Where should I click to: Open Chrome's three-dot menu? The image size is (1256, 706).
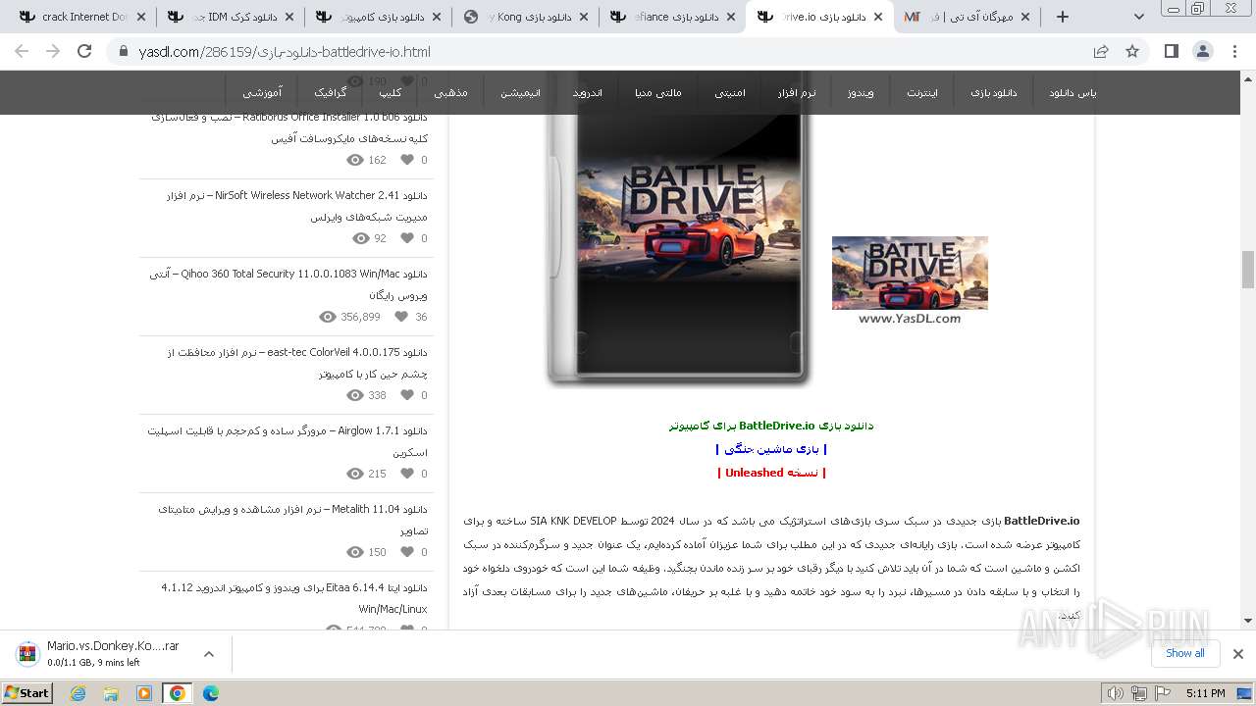tap(1234, 51)
